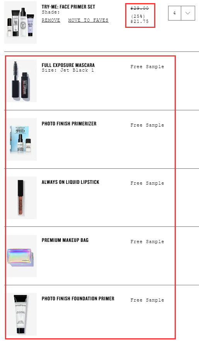Image resolution: width=199 pixels, height=341 pixels.
Task: Select the Free Sample label beside mascara
Action: click(x=147, y=67)
